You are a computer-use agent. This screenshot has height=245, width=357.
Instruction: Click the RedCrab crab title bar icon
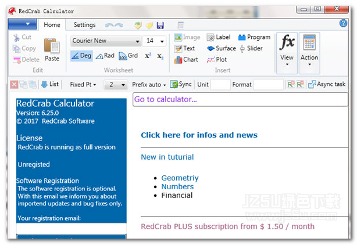(x=12, y=11)
